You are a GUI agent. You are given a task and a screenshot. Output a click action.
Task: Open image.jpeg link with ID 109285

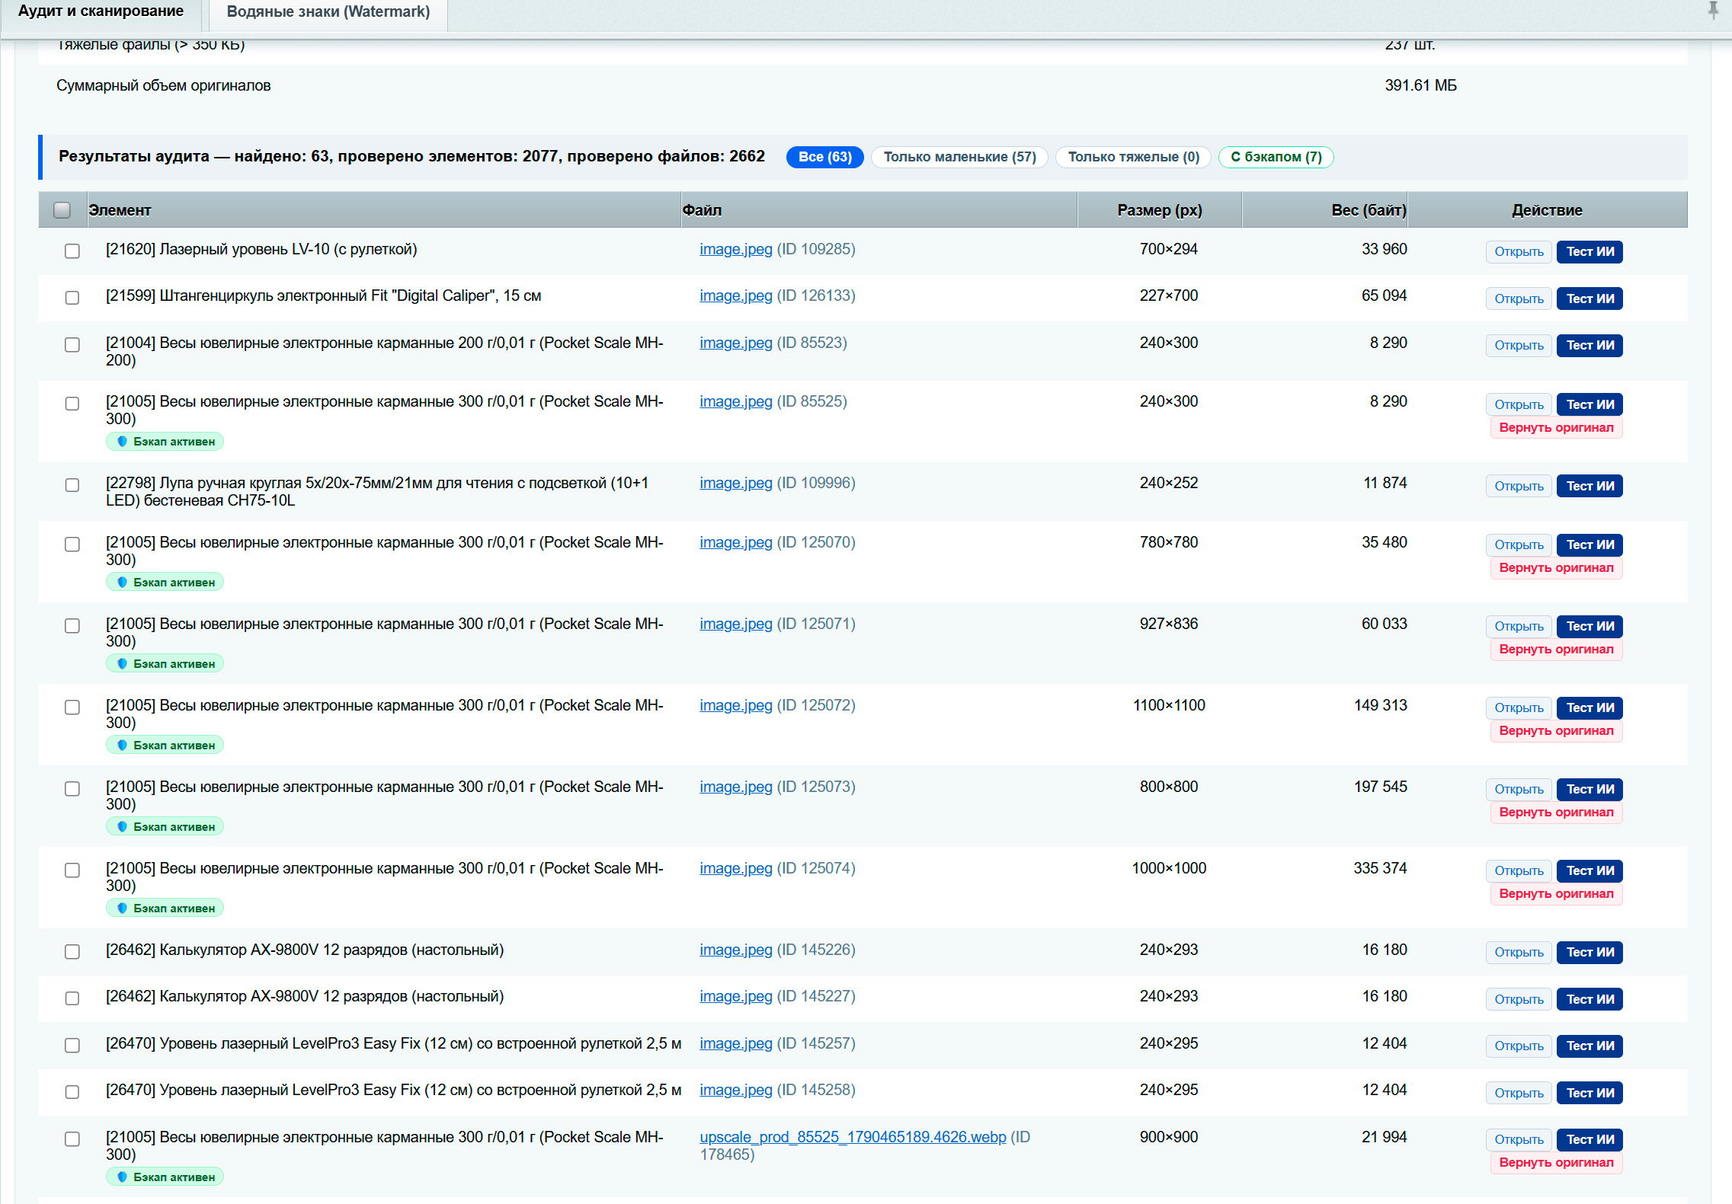pyautogui.click(x=735, y=249)
